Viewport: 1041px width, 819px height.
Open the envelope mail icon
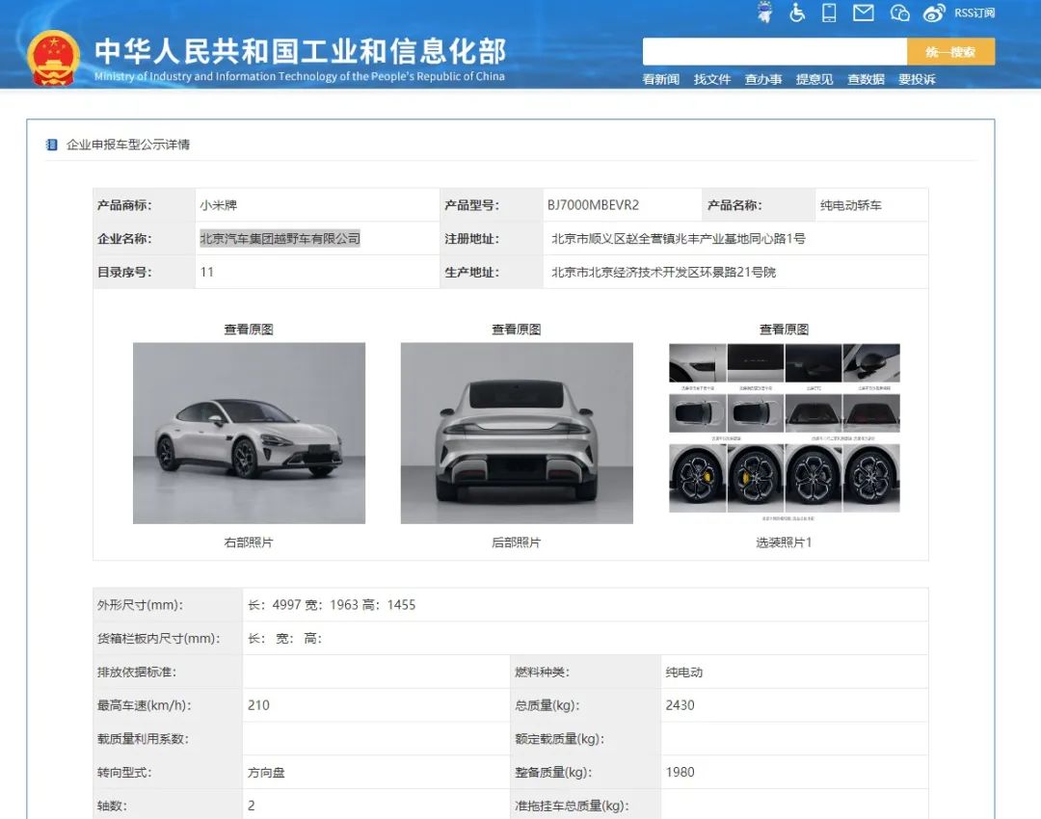pos(864,13)
